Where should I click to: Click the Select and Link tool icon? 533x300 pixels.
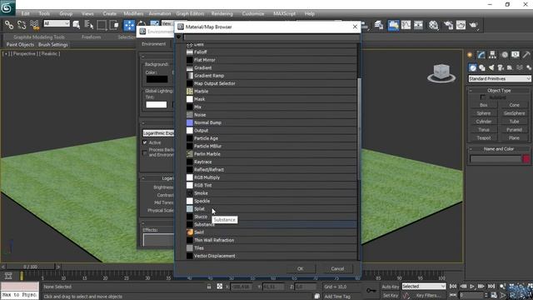coord(9,25)
